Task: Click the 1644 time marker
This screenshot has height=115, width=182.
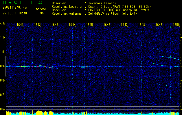Action: coord(72,25)
